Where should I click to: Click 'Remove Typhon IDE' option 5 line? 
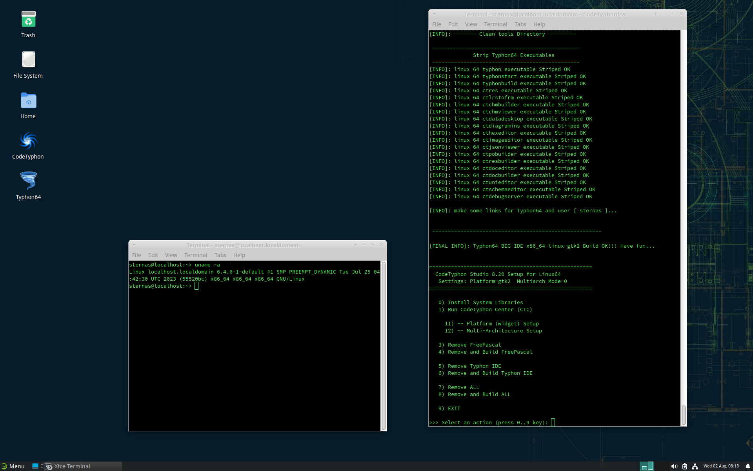(469, 366)
